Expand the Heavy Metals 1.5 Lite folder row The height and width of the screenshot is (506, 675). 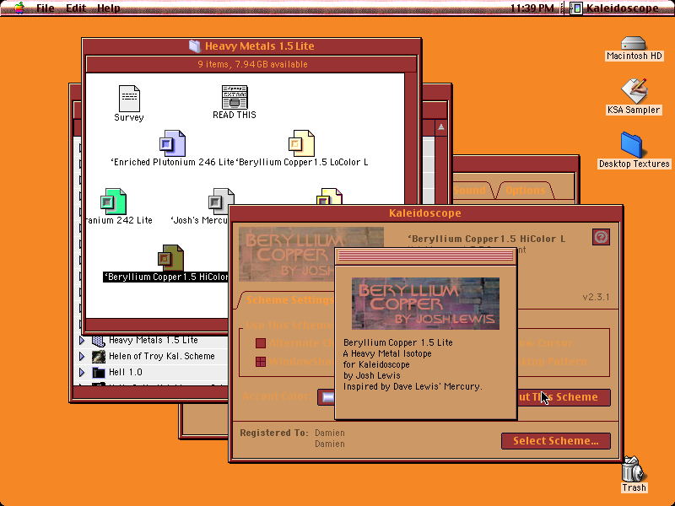[82, 341]
